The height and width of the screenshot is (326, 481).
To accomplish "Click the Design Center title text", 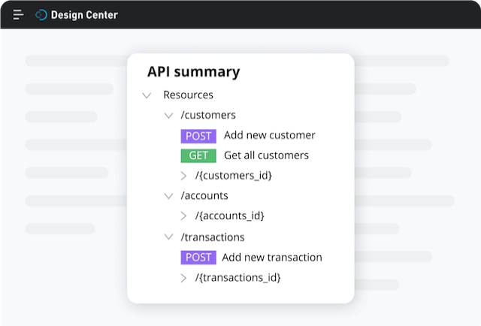I will pyautogui.click(x=84, y=15).
